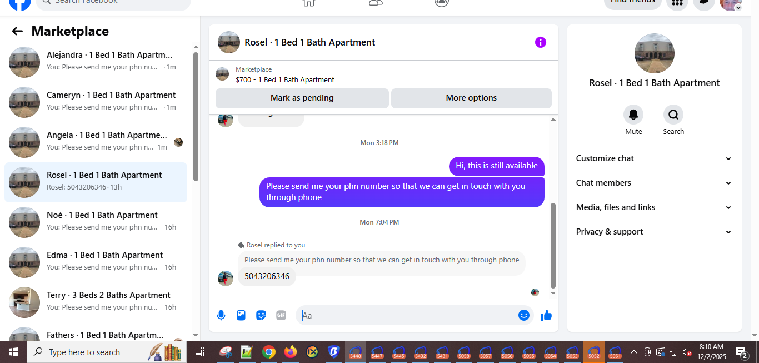Click More options button
759x363 pixels.
tap(471, 98)
